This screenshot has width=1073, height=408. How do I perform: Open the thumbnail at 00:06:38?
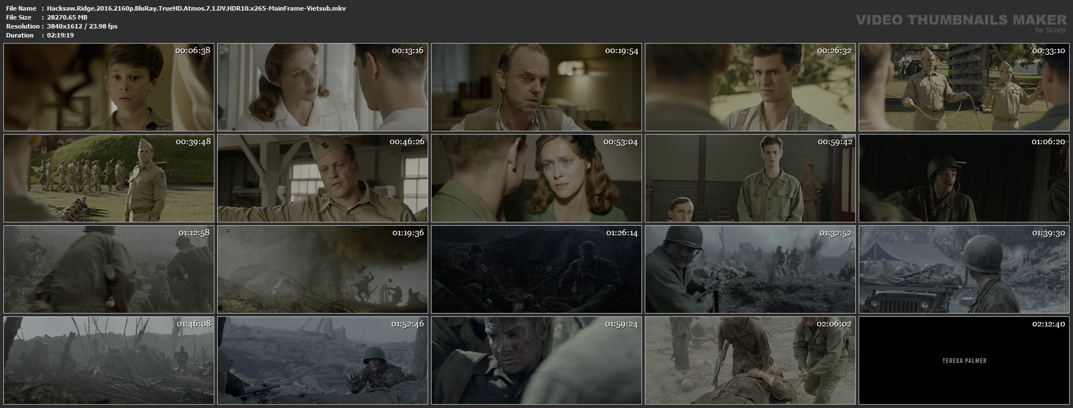coord(109,87)
